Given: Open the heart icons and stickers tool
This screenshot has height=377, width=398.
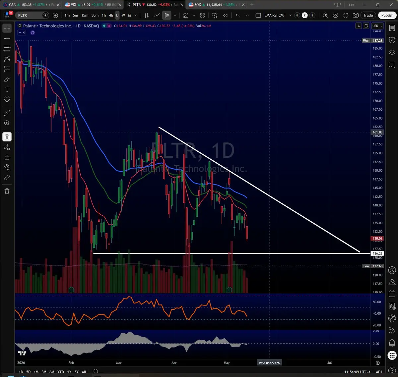Looking at the screenshot, I should (7, 99).
